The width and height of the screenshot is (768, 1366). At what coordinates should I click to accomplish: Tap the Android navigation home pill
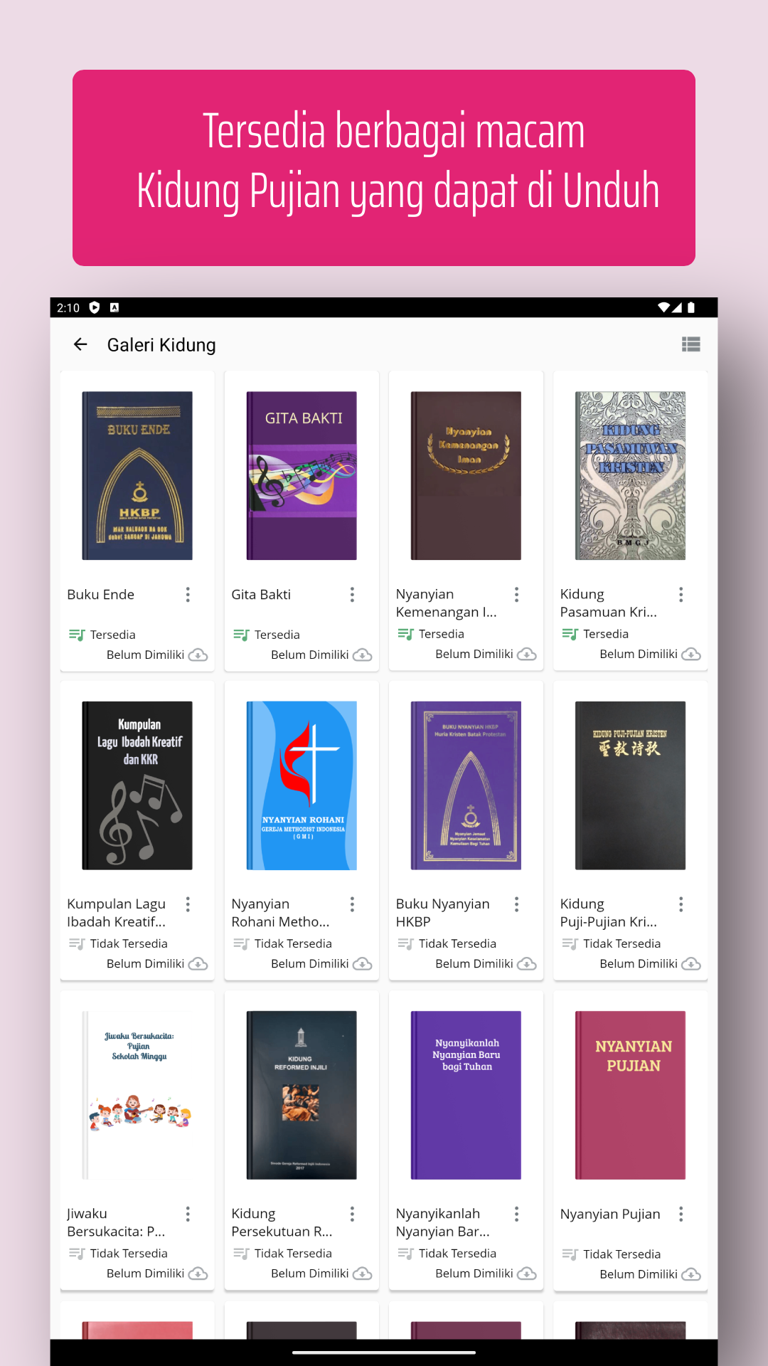384,1352
